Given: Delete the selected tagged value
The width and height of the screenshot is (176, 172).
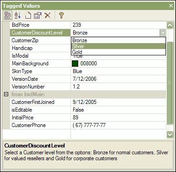Looking at the screenshot, I should pos(48,15).
